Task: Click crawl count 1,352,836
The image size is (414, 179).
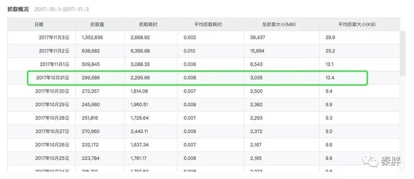Action: coord(92,37)
